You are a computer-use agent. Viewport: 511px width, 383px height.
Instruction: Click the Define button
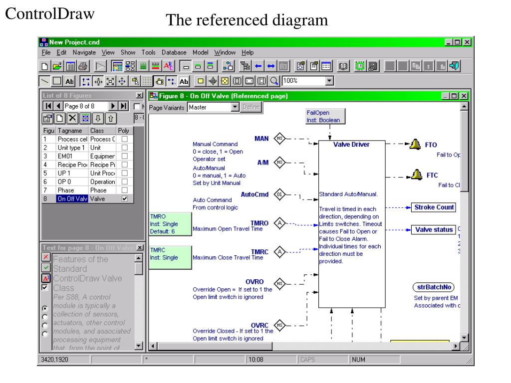[x=251, y=107]
